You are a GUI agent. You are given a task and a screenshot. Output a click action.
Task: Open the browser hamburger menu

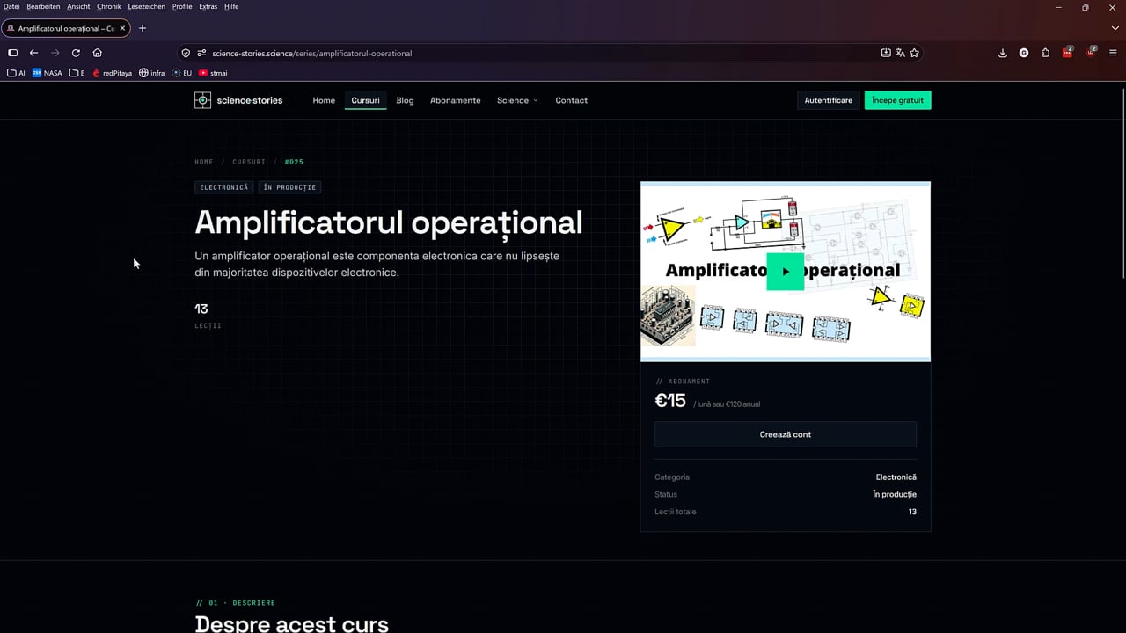(x=1113, y=53)
